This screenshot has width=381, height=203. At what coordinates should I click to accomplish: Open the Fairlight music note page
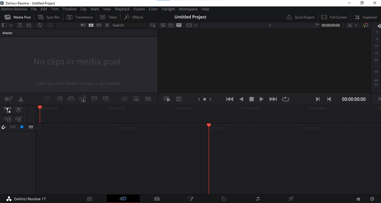(x=258, y=199)
